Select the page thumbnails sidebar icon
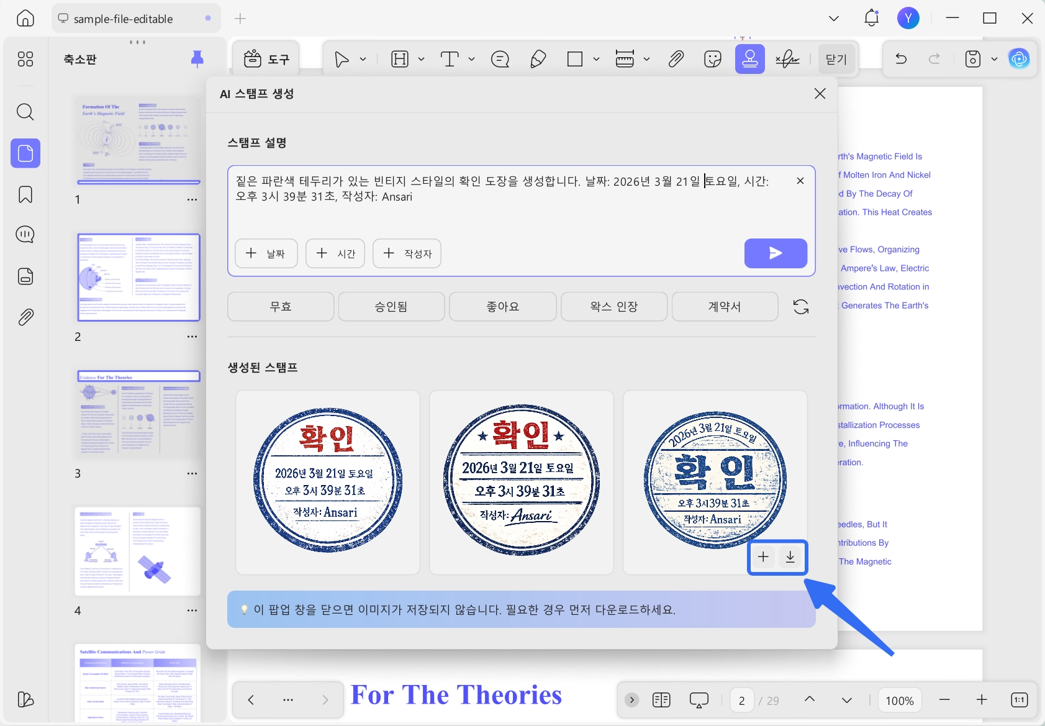 [25, 153]
